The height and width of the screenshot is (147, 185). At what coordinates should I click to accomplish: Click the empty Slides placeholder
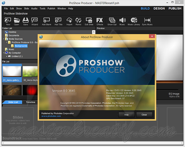point(18,120)
